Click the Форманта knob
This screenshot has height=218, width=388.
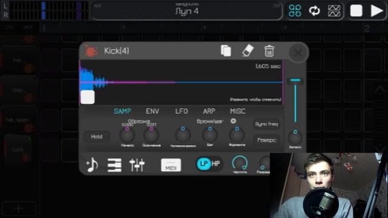tap(237, 134)
